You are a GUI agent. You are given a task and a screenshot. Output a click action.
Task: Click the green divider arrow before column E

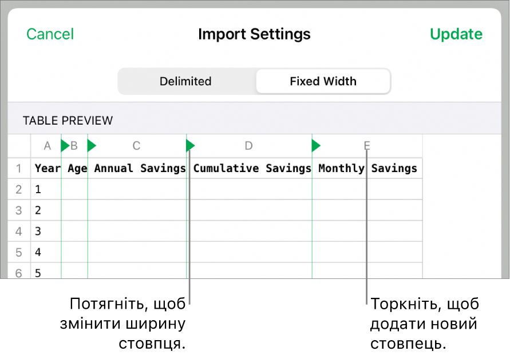316,146
